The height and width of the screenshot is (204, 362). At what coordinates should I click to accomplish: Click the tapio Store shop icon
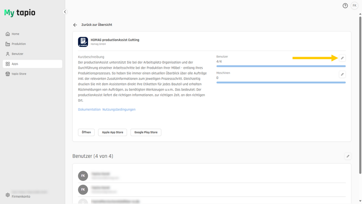tap(8, 74)
